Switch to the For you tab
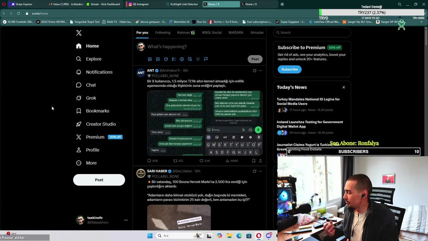428x241 pixels. tap(142, 32)
